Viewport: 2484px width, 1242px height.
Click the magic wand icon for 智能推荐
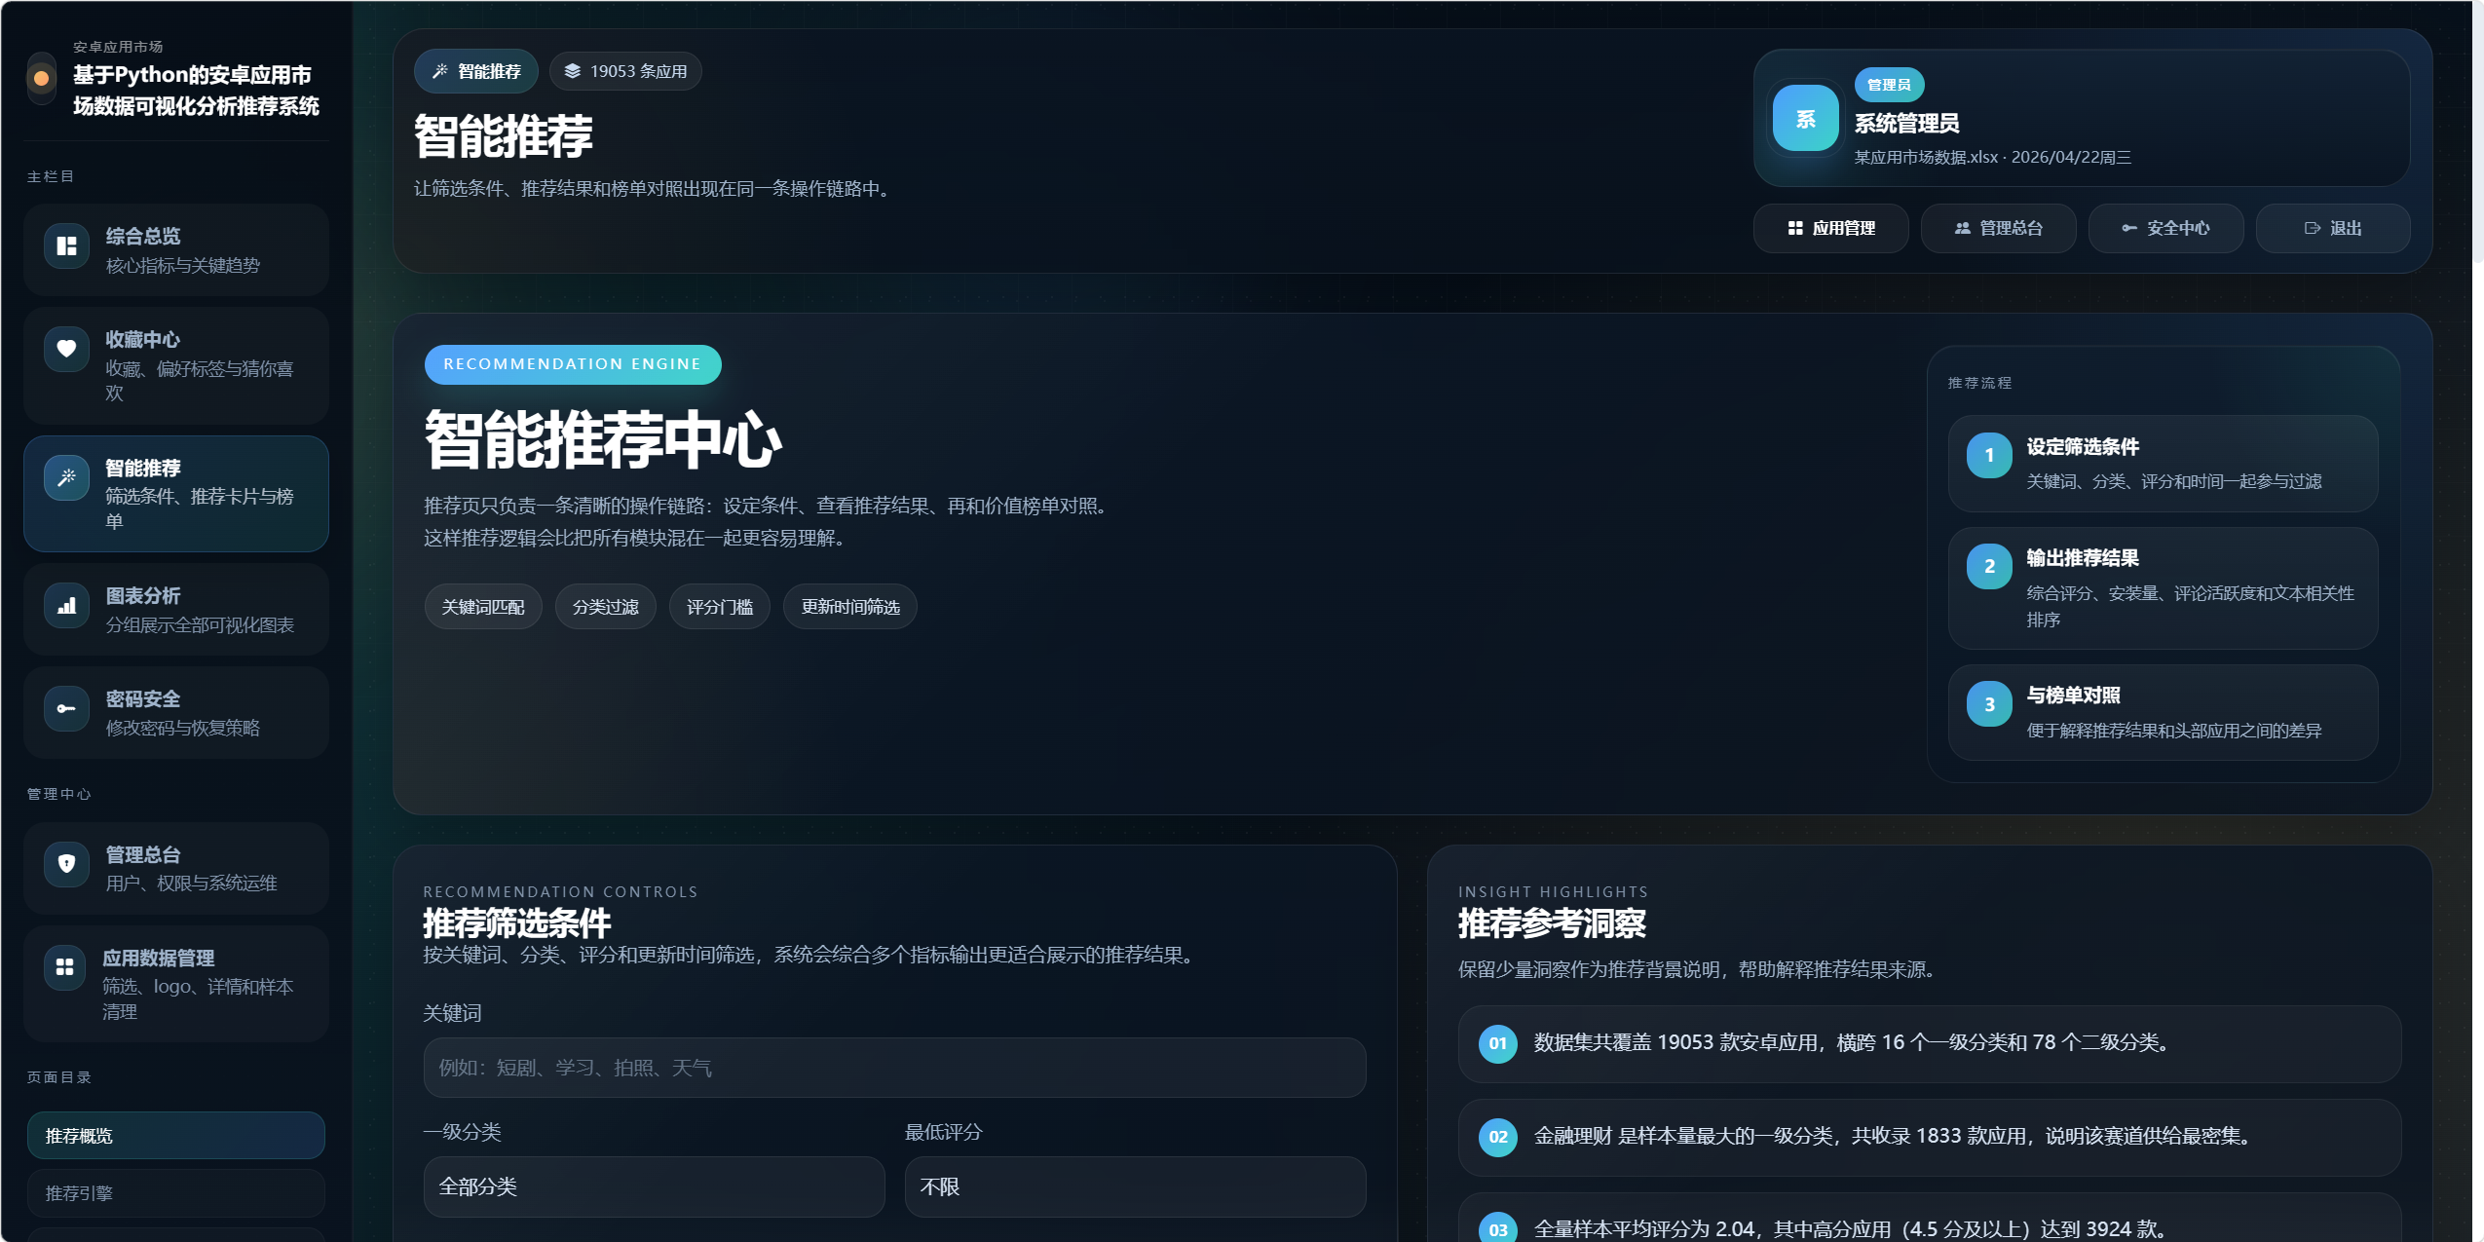[x=66, y=477]
